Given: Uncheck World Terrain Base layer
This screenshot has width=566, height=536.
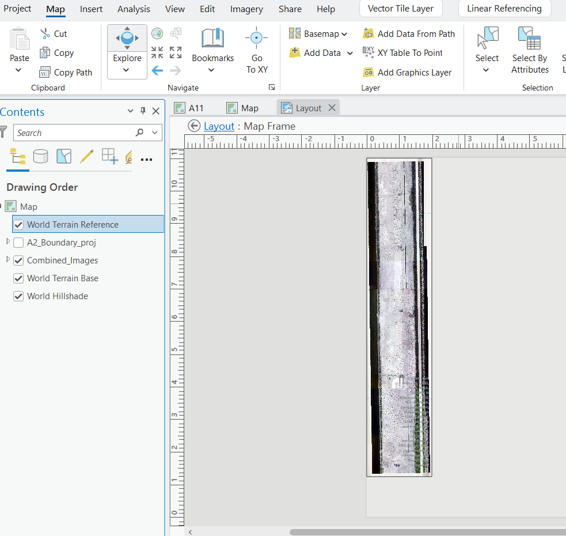Looking at the screenshot, I should pos(18,278).
